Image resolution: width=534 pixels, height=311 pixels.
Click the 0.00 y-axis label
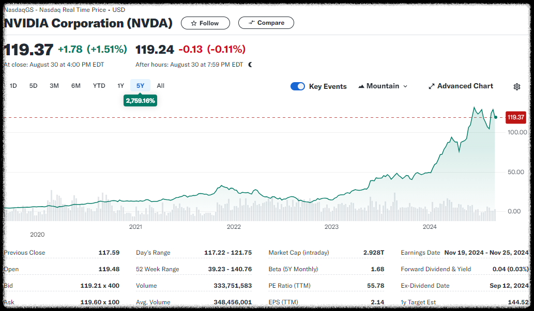pos(514,211)
